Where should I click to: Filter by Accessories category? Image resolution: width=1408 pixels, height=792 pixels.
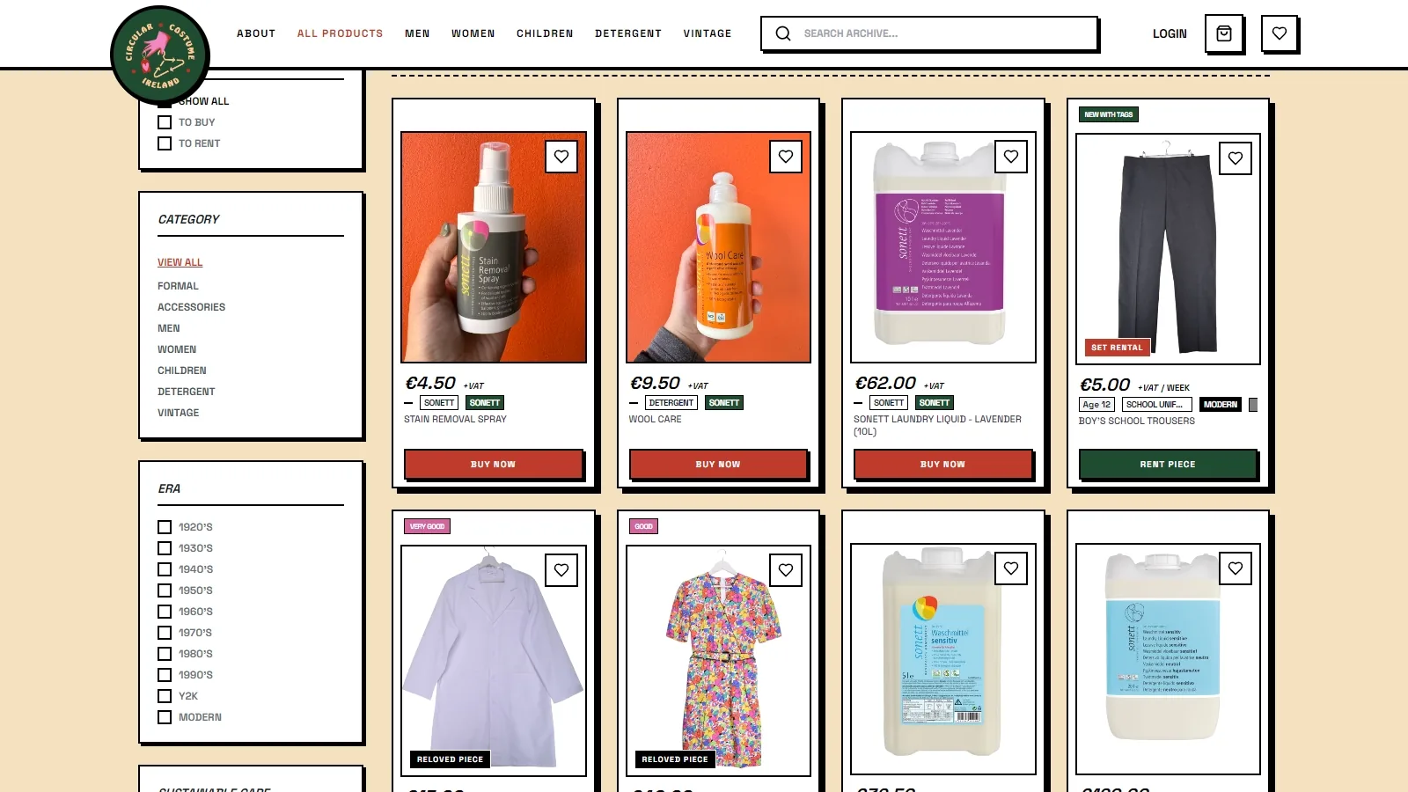pyautogui.click(x=191, y=307)
